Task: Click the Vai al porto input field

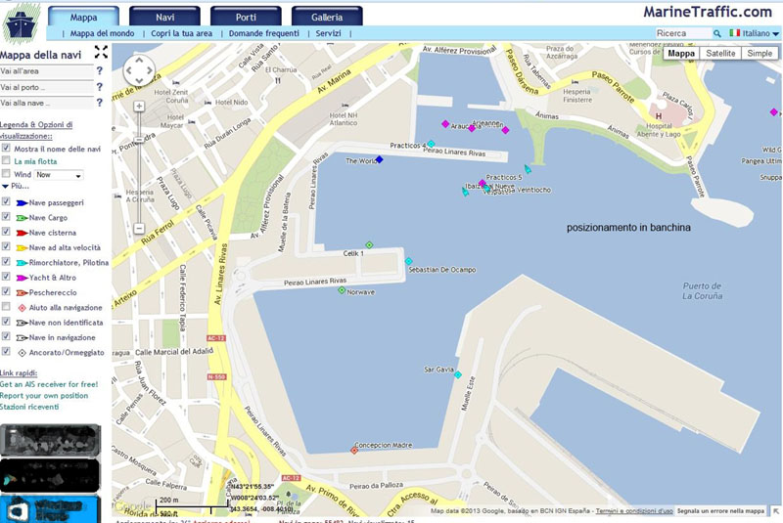Action: (46, 87)
